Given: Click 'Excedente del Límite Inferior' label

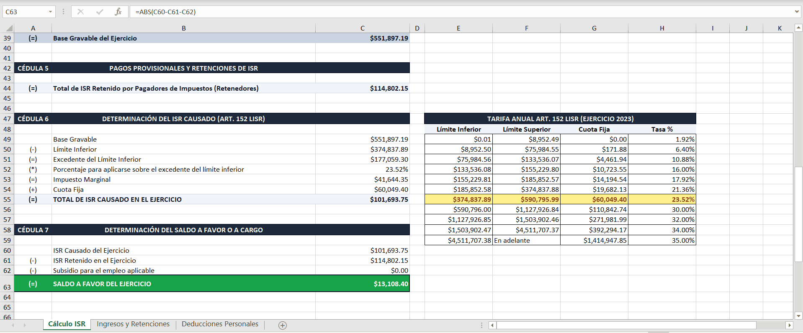Looking at the screenshot, I should (97, 159).
